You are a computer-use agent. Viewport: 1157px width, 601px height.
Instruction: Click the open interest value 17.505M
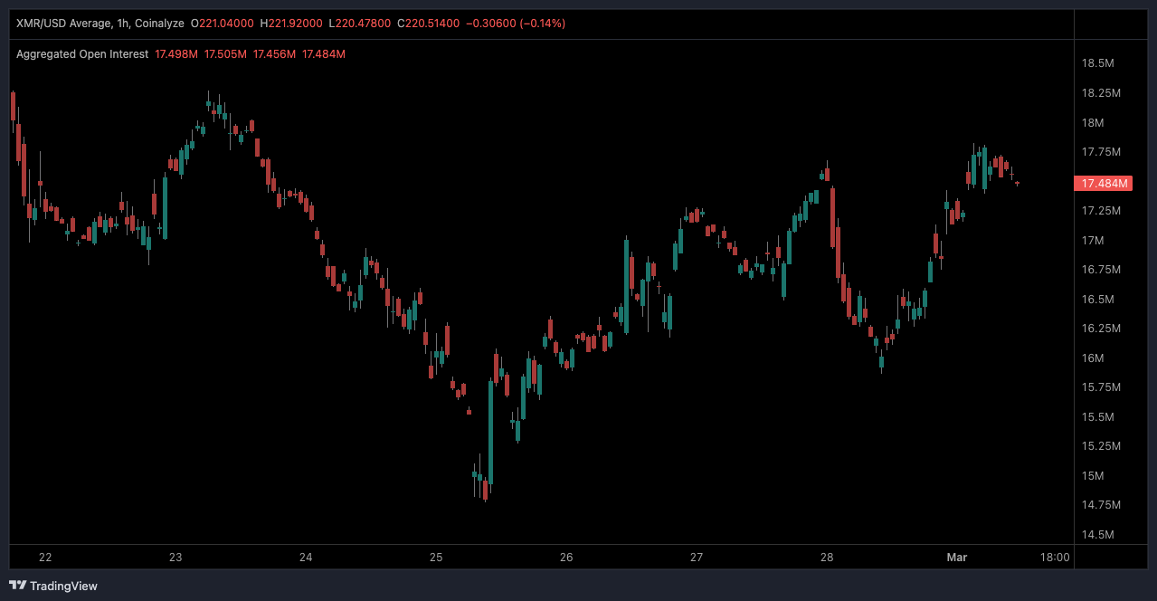coord(225,54)
